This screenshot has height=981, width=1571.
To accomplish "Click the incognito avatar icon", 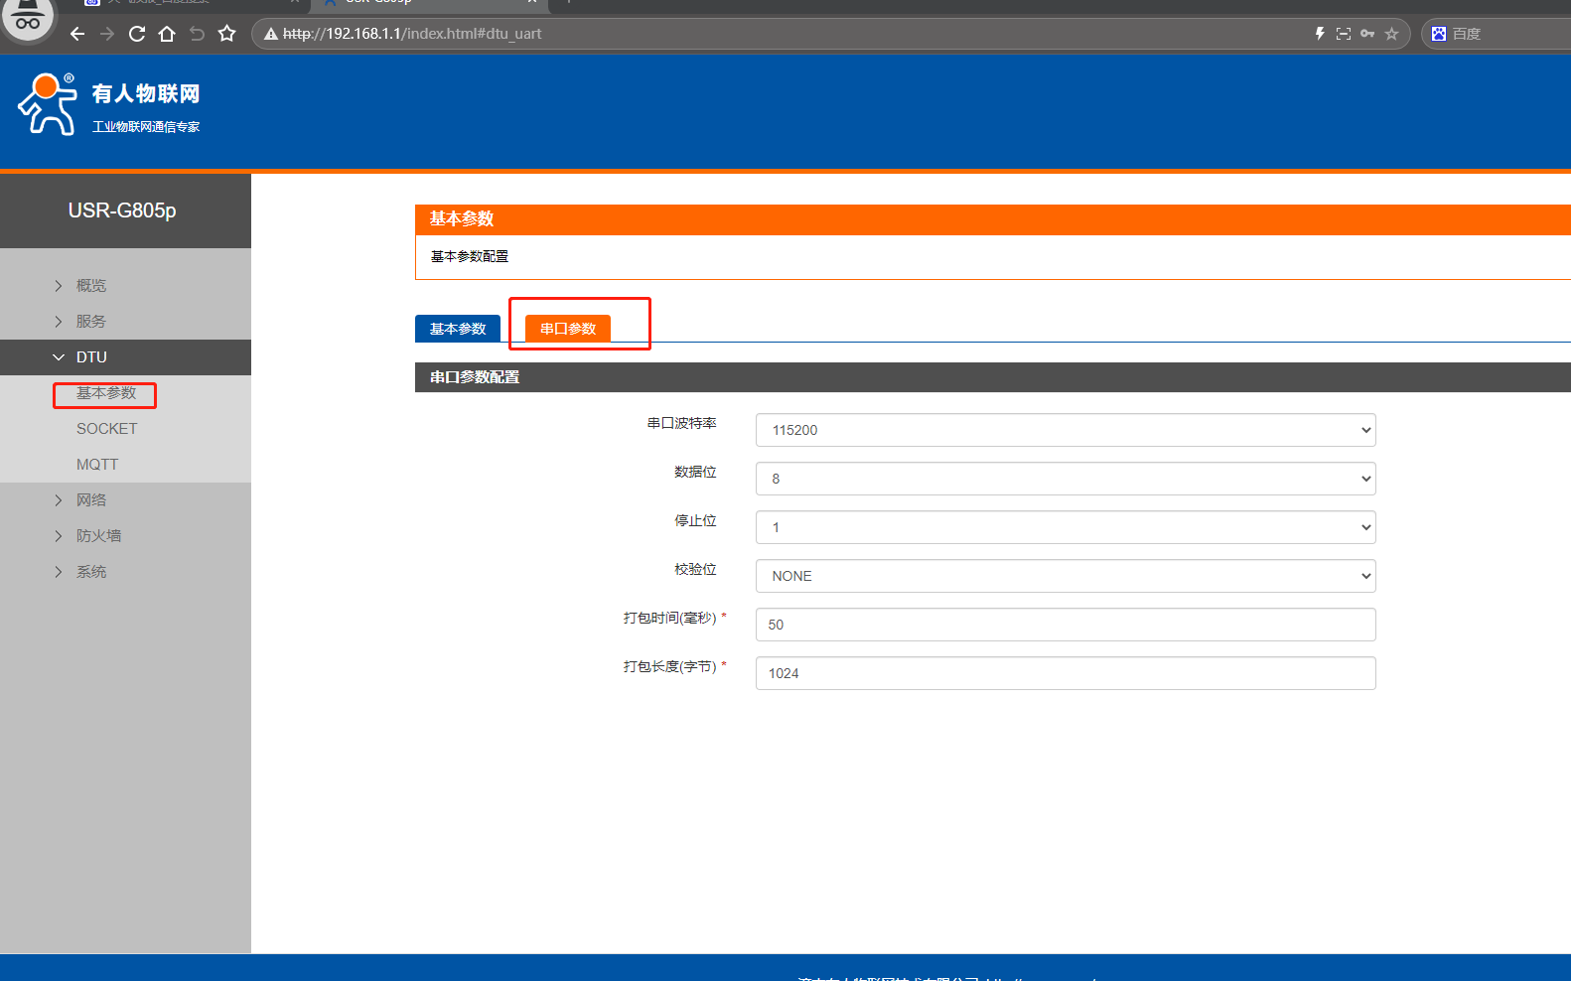I will (x=28, y=20).
